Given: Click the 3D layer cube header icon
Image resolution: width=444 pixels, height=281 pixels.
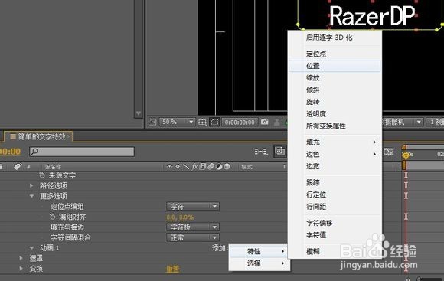Looking at the screenshot, I should 227,167.
